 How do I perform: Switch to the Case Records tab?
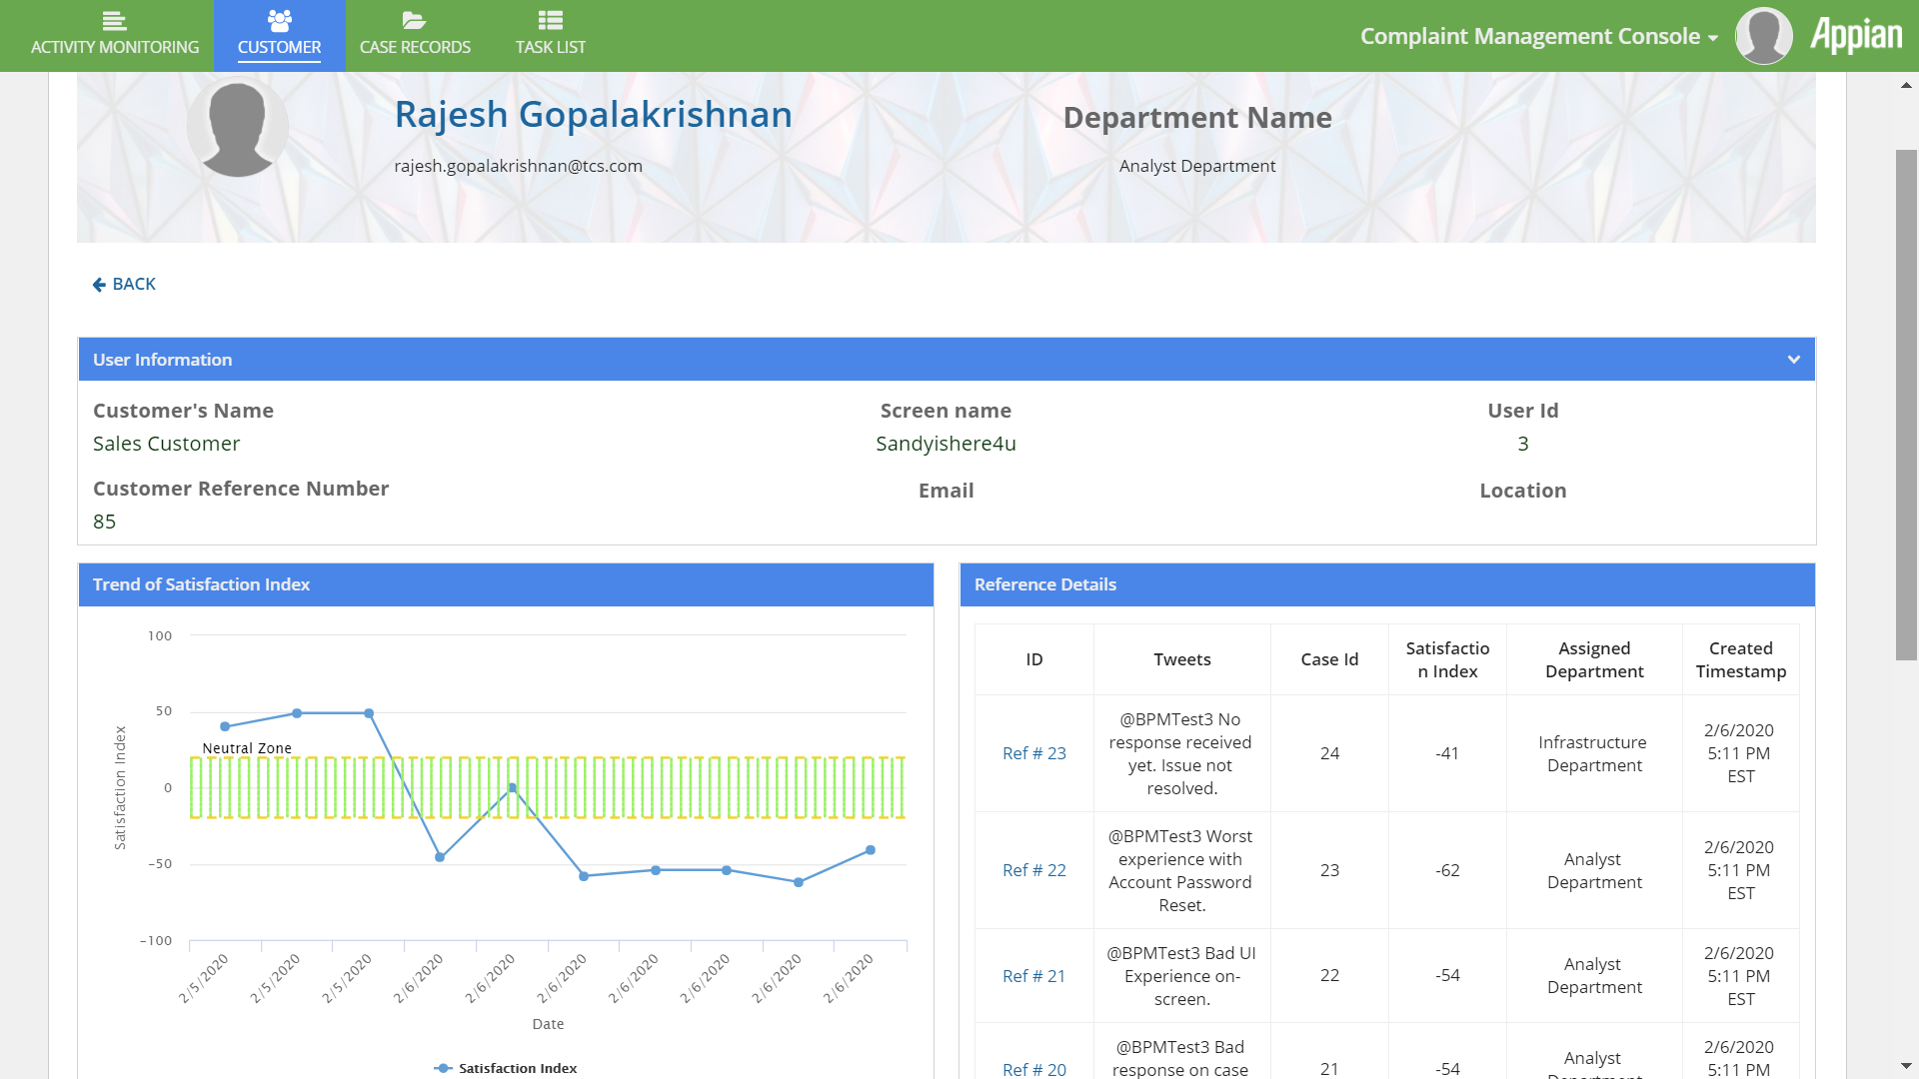coord(415,47)
